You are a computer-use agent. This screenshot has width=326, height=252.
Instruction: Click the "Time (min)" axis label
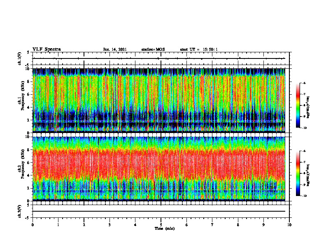tap(165, 229)
